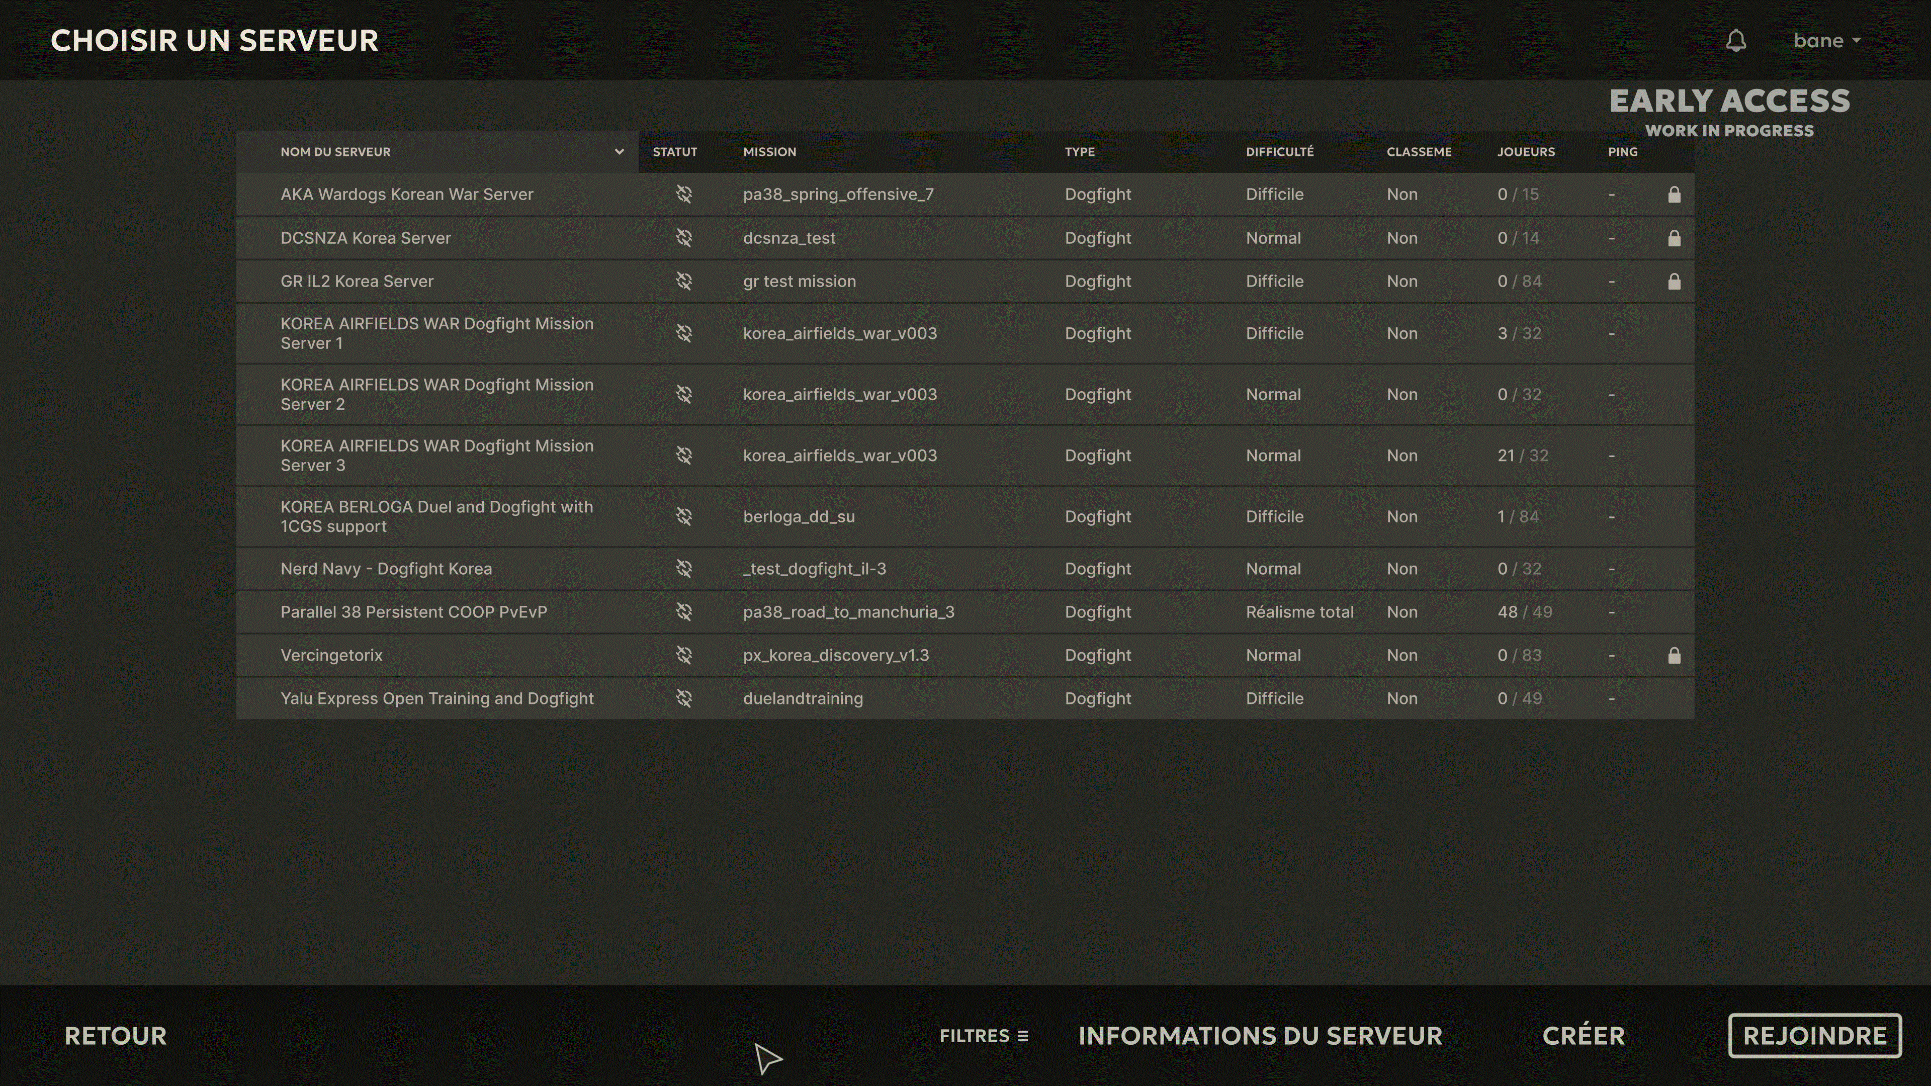Select DCSNZA Korea Server row

[965, 238]
